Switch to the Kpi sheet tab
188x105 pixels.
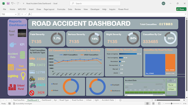click(x=55, y=100)
